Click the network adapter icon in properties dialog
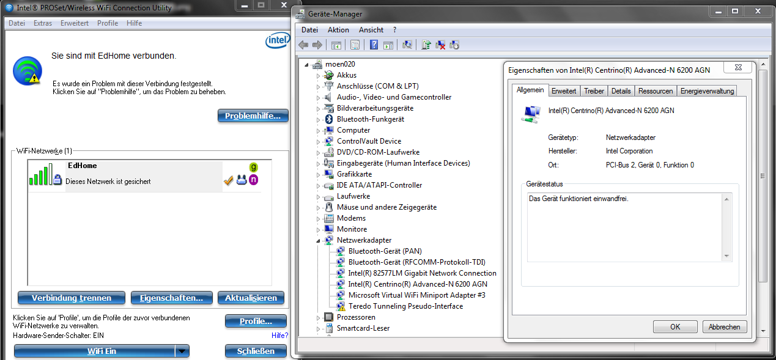The width and height of the screenshot is (776, 360). click(x=530, y=113)
